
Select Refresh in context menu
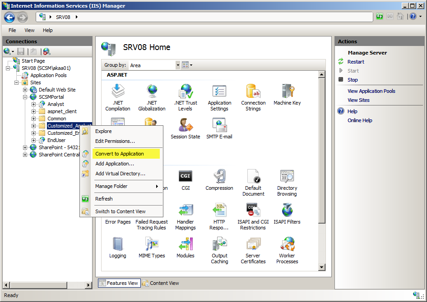coord(121,199)
